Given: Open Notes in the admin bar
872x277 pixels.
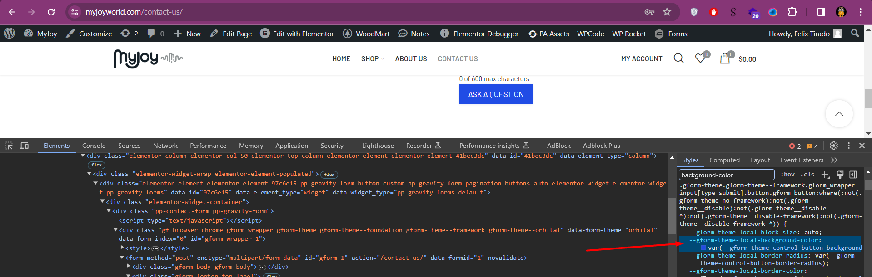Looking at the screenshot, I should (x=414, y=34).
